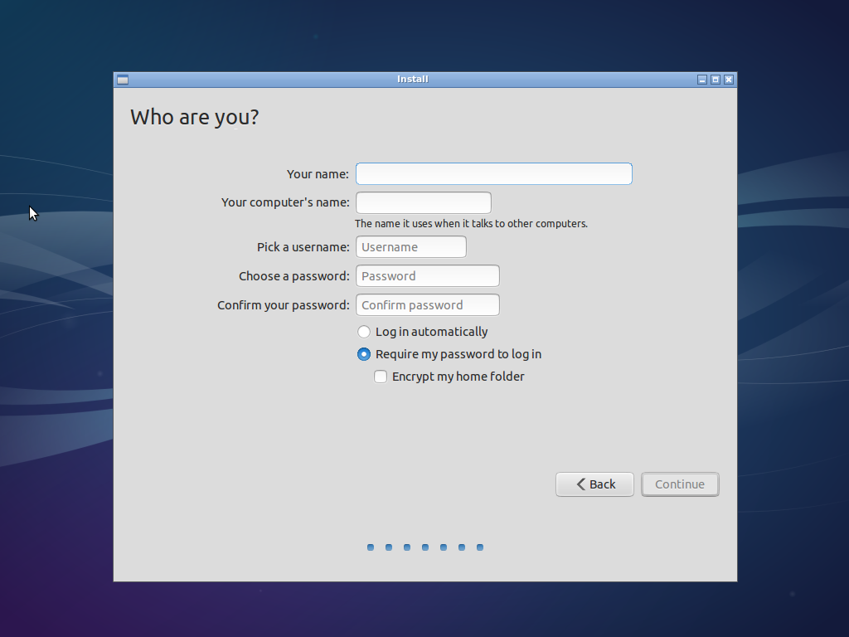Focus the computer's name text box
Screen dimensions: 849x637
(424, 202)
